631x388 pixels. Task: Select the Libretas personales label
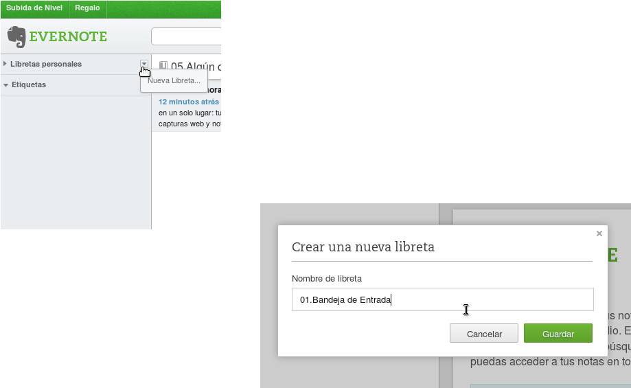coord(46,64)
